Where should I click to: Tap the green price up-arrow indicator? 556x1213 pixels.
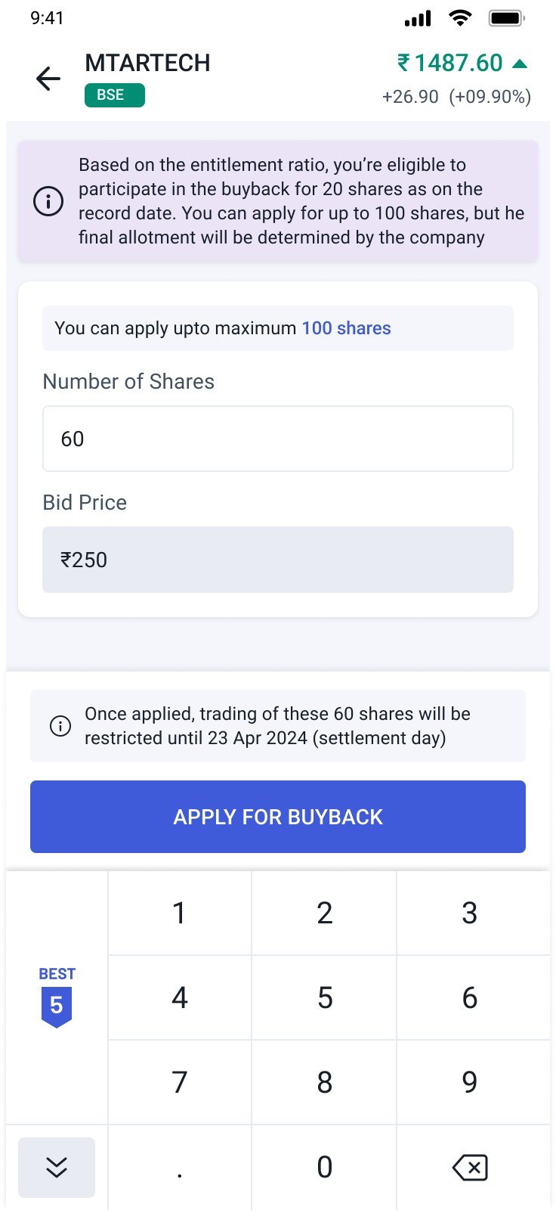click(x=520, y=64)
